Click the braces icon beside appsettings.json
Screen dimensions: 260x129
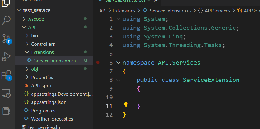point(26,102)
